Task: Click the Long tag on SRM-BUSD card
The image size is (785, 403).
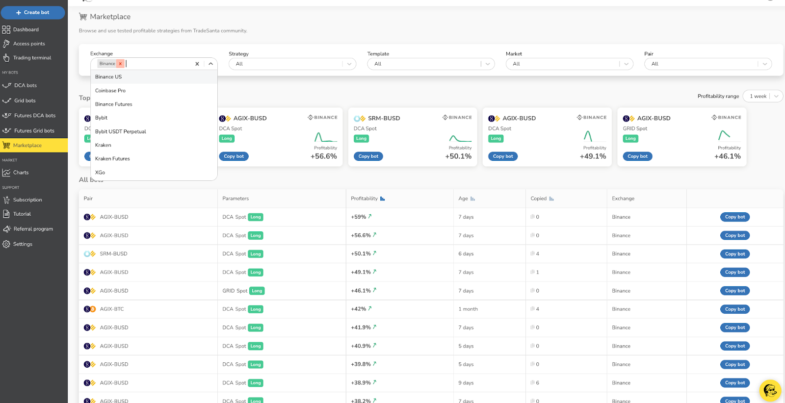Action: 362,139
